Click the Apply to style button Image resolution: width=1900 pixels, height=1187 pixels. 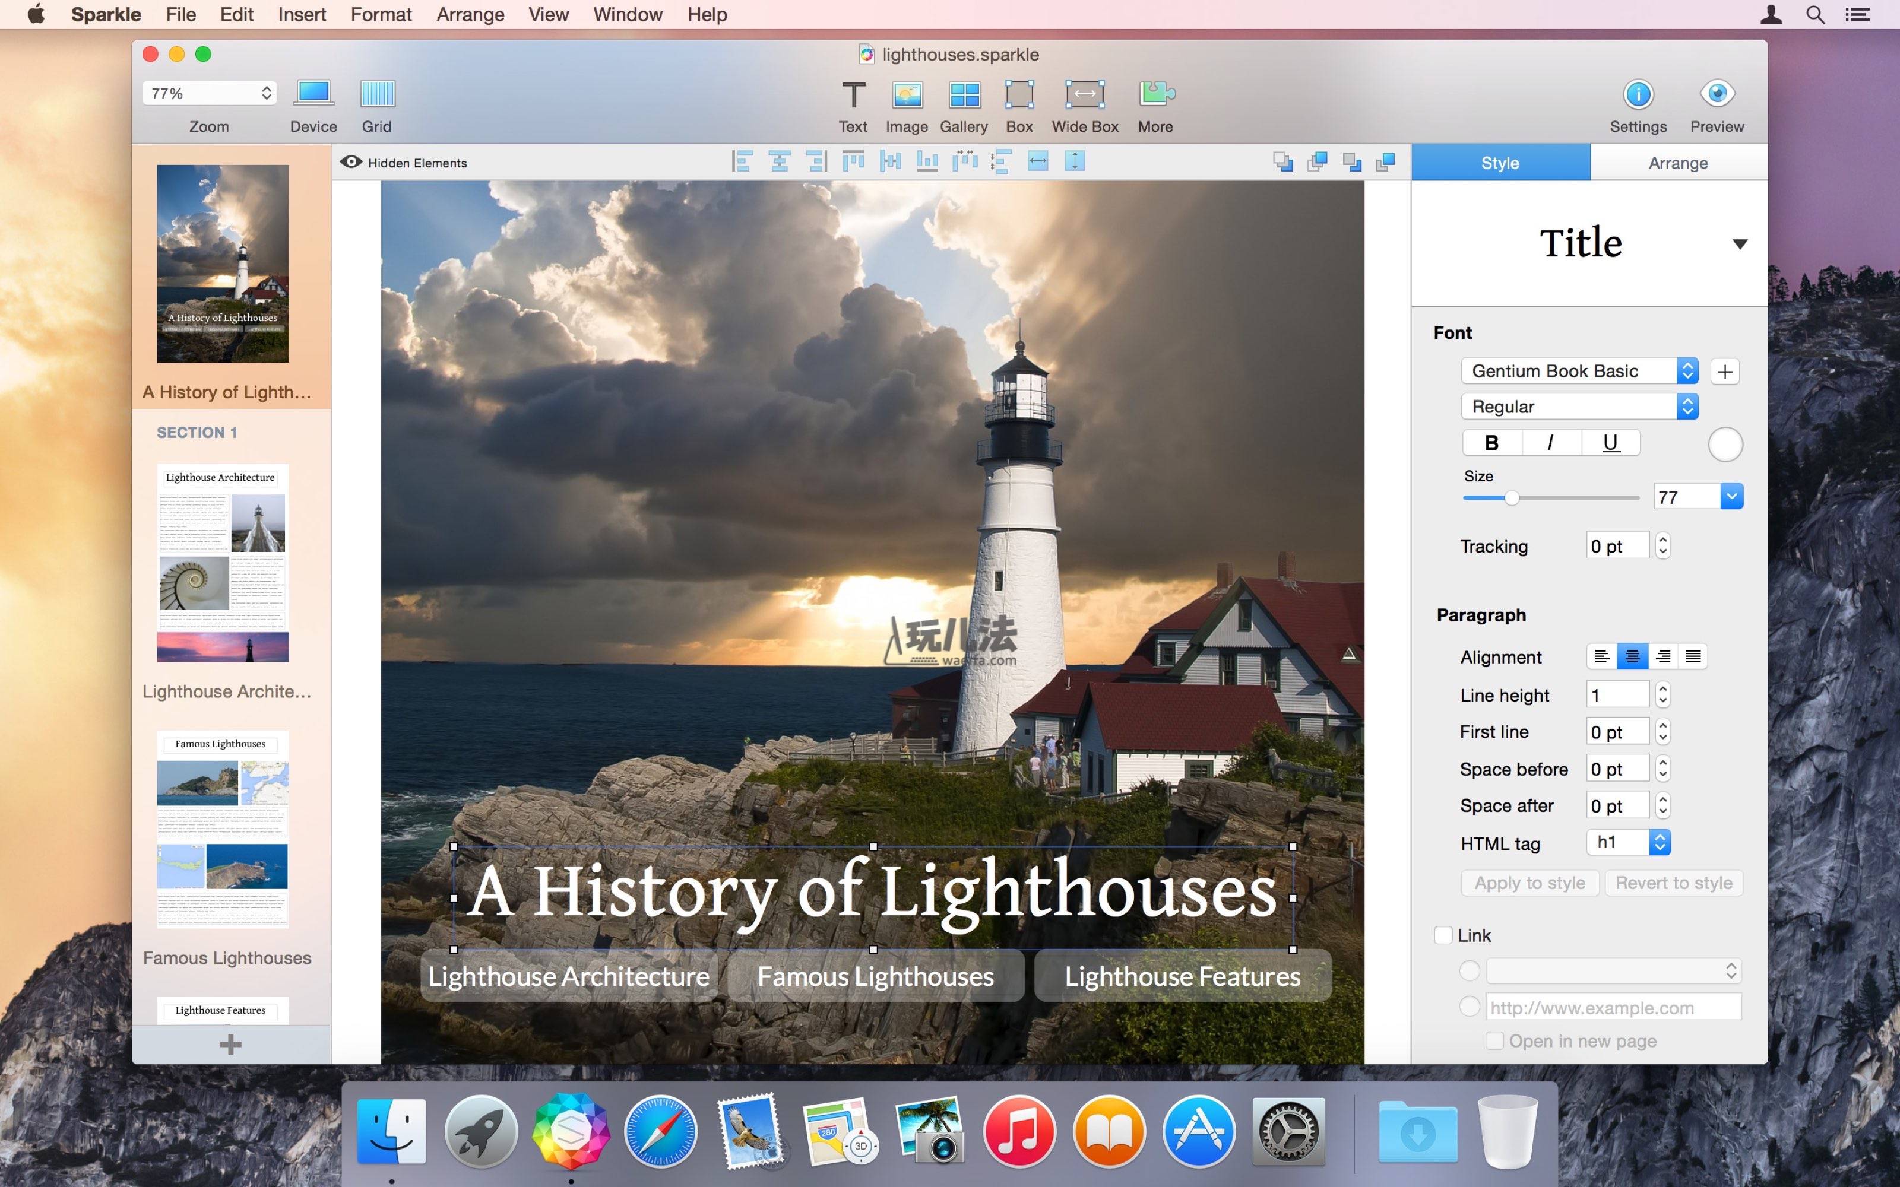[x=1529, y=883]
